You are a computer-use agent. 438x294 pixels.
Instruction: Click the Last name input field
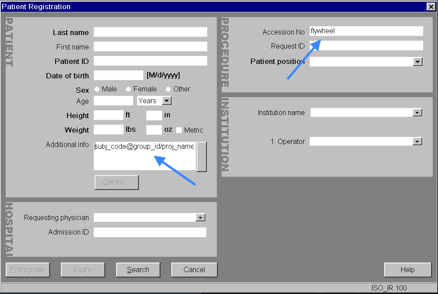pos(150,31)
